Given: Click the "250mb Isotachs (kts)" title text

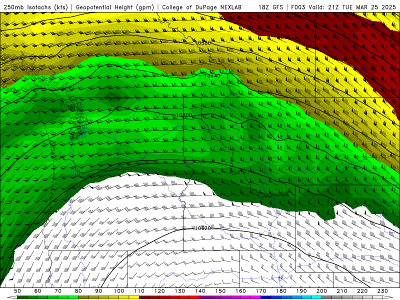Looking at the screenshot, I should (x=35, y=7).
